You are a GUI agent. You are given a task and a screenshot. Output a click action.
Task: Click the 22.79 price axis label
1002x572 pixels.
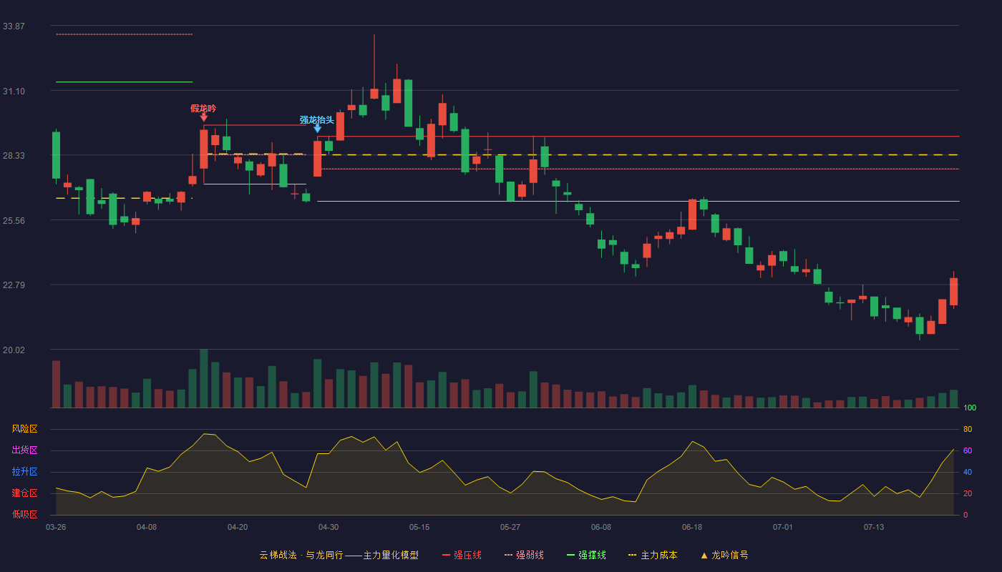point(14,285)
